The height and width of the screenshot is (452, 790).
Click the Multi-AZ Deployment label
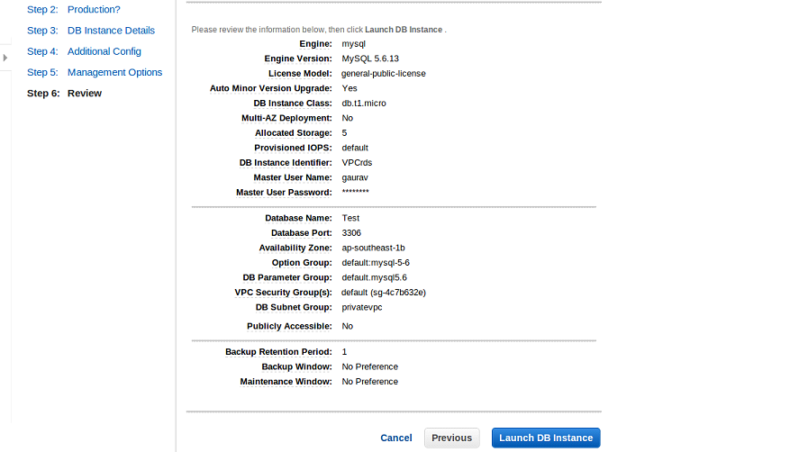click(x=286, y=118)
